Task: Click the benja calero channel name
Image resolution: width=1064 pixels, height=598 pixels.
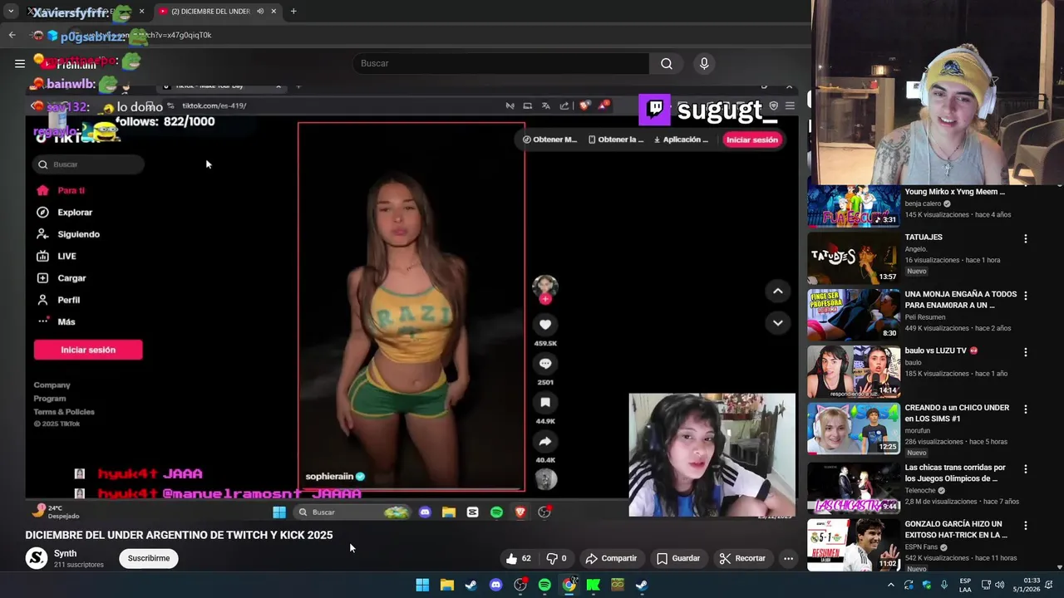Action: [923, 203]
